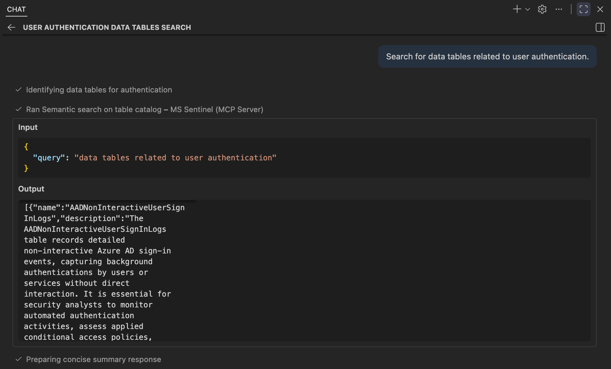Click checkmark icon beside 'Identifying data tables'
Screen dimensions: 611x369
(x=19, y=90)
